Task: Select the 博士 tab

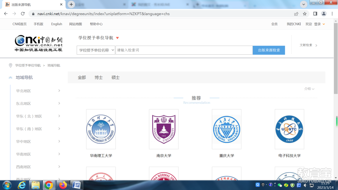Action: 99,77
